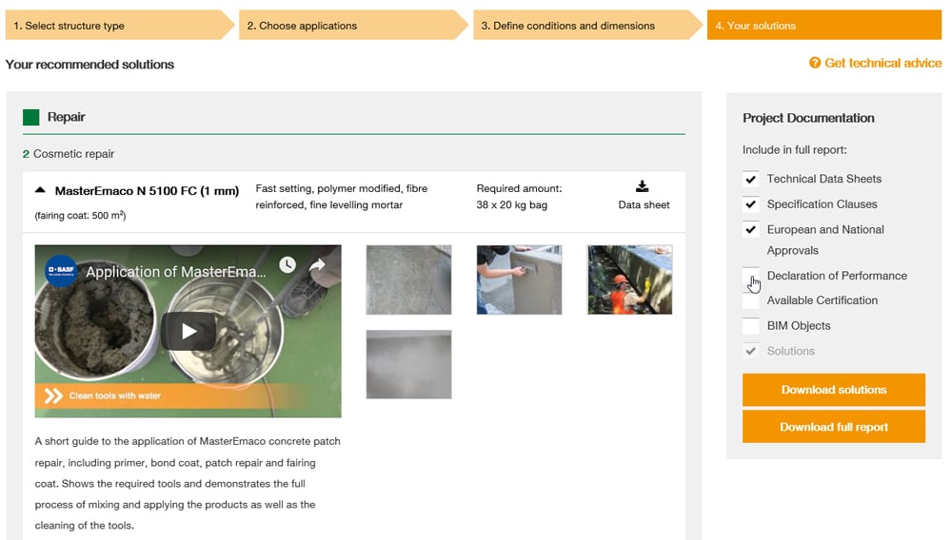Image resolution: width=952 pixels, height=540 pixels.
Task: Click Download full report button
Action: pos(834,427)
